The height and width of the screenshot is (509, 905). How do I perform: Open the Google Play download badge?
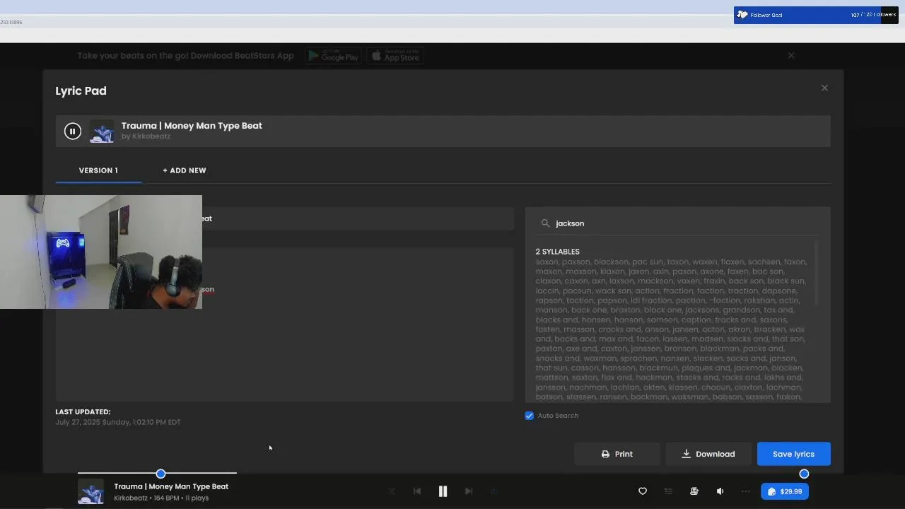[x=333, y=56]
